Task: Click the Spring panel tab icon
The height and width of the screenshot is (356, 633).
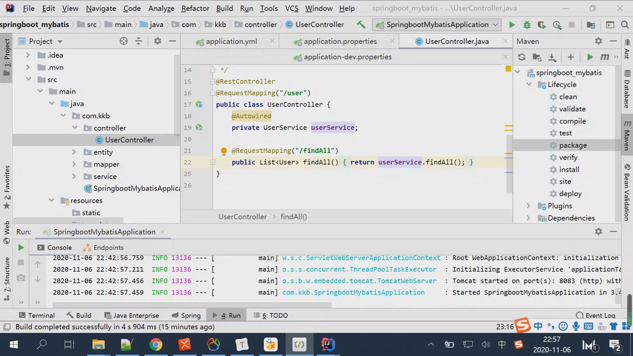Action: pyautogui.click(x=174, y=315)
